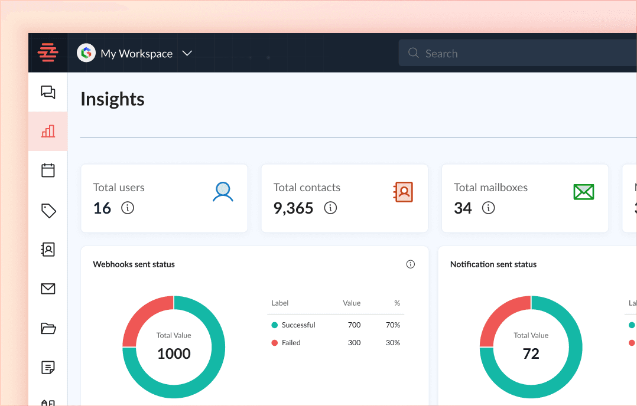The width and height of the screenshot is (637, 406).
Task: Click the orange contact book icon on Total contacts
Action: tap(403, 192)
